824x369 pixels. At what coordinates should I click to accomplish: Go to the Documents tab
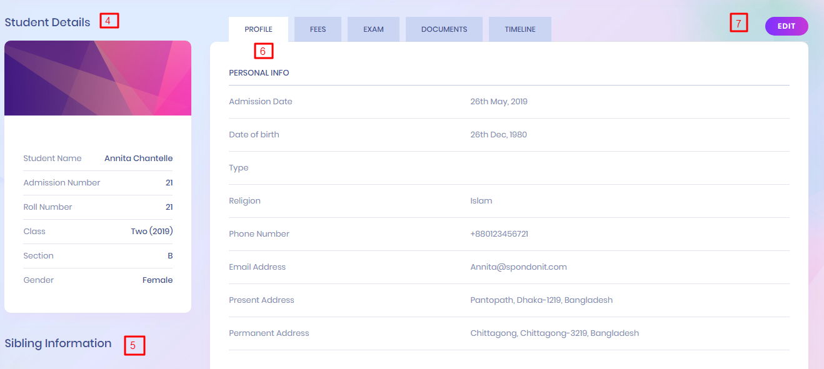point(444,29)
